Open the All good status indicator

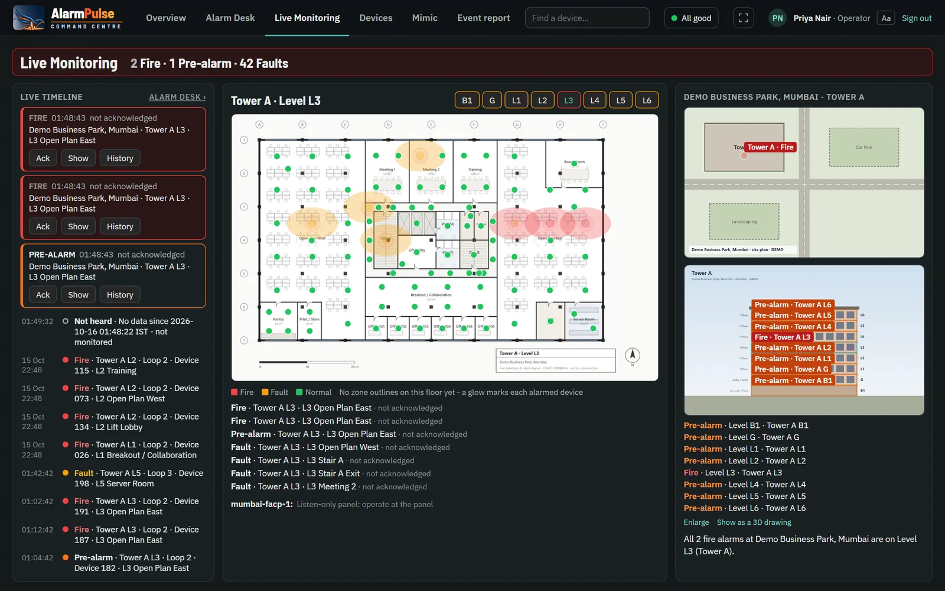coord(691,18)
